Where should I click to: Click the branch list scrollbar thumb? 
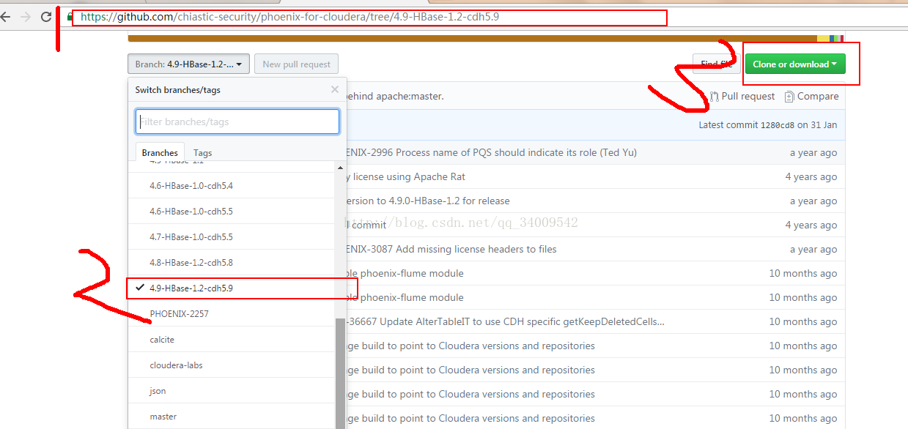tap(340, 373)
